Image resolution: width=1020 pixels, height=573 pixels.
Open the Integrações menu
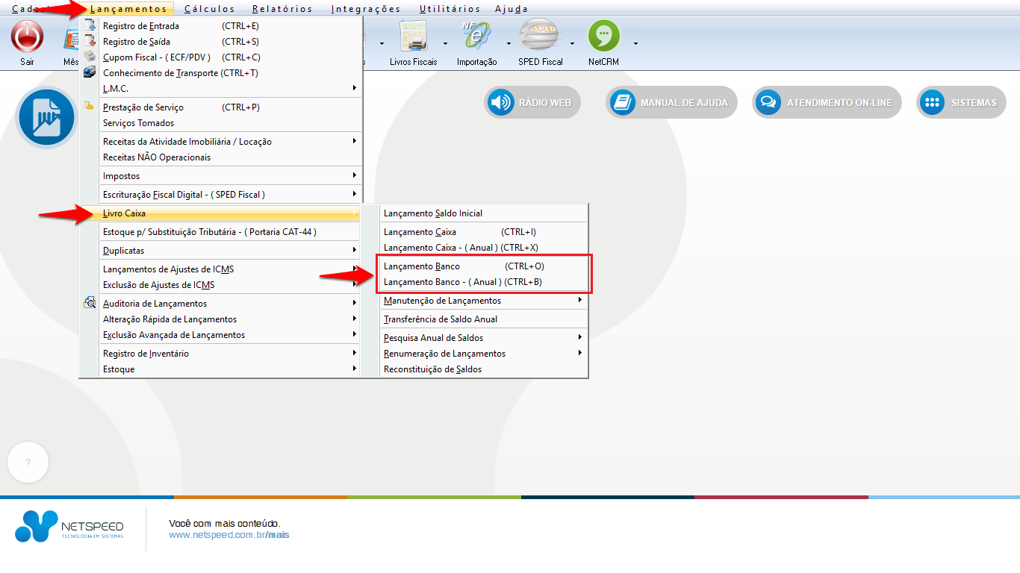pyautogui.click(x=366, y=9)
